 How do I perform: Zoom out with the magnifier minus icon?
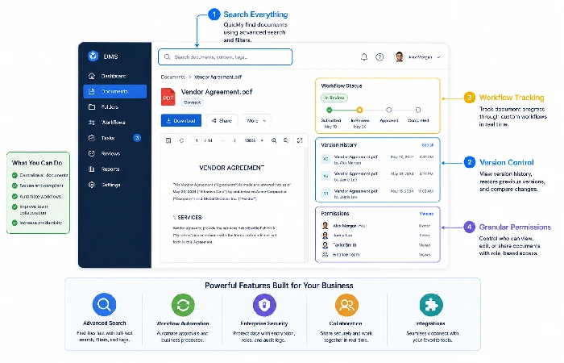click(285, 140)
